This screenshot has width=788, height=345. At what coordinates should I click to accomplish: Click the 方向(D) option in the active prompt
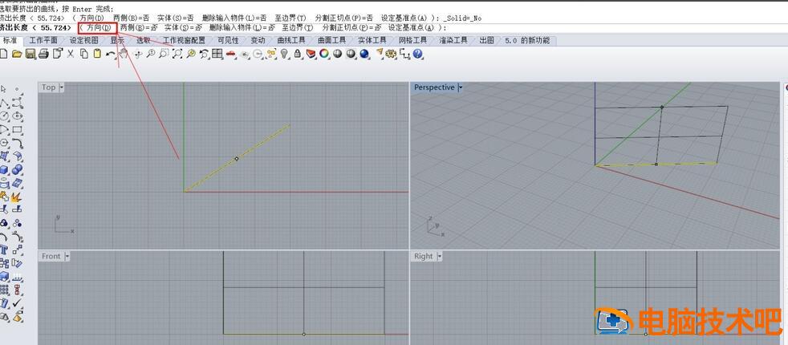coord(99,27)
